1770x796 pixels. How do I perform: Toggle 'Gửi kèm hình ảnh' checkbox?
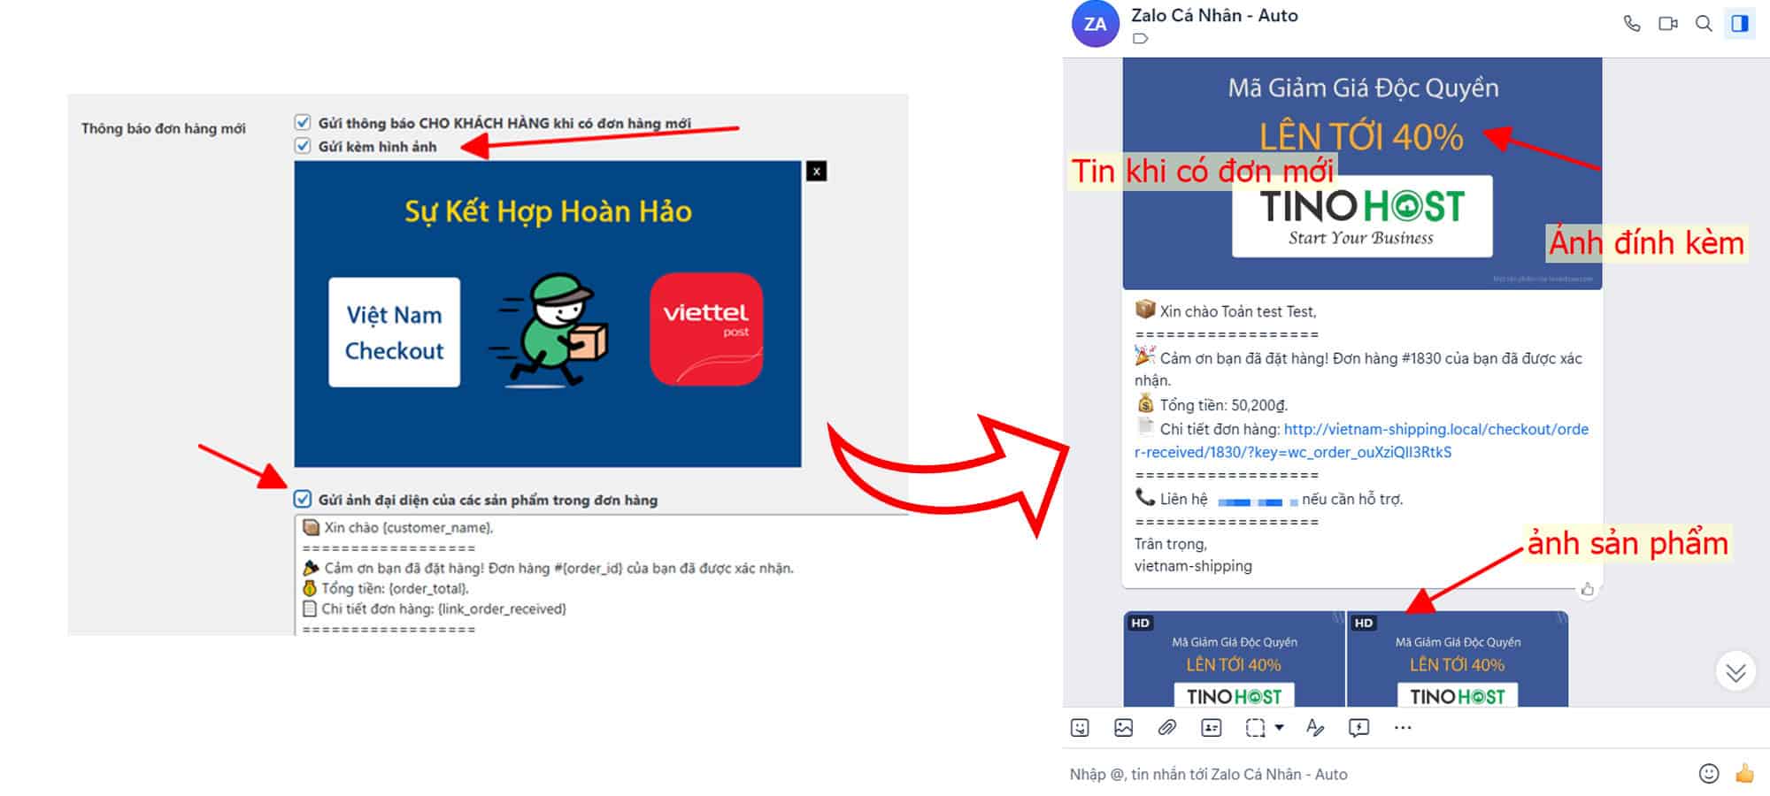pyautogui.click(x=303, y=145)
